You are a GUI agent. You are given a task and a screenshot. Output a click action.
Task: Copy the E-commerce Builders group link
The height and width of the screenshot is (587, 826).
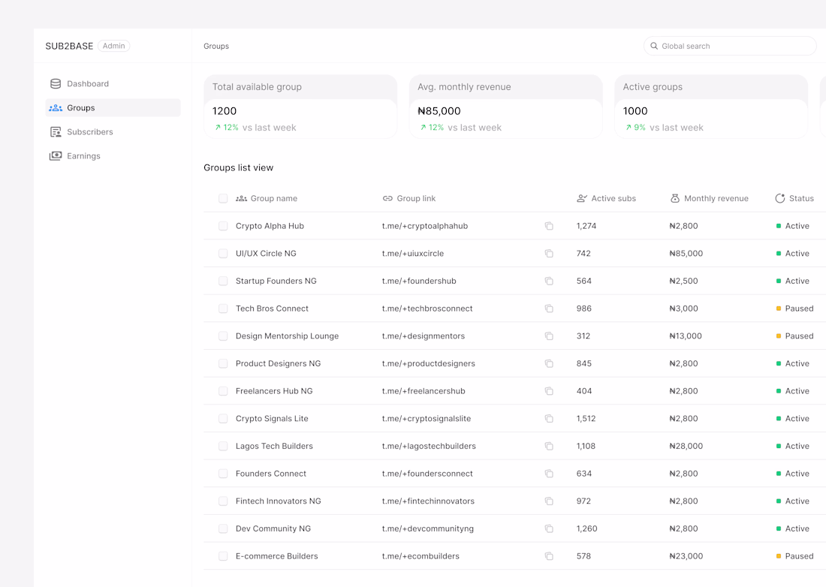click(x=549, y=556)
